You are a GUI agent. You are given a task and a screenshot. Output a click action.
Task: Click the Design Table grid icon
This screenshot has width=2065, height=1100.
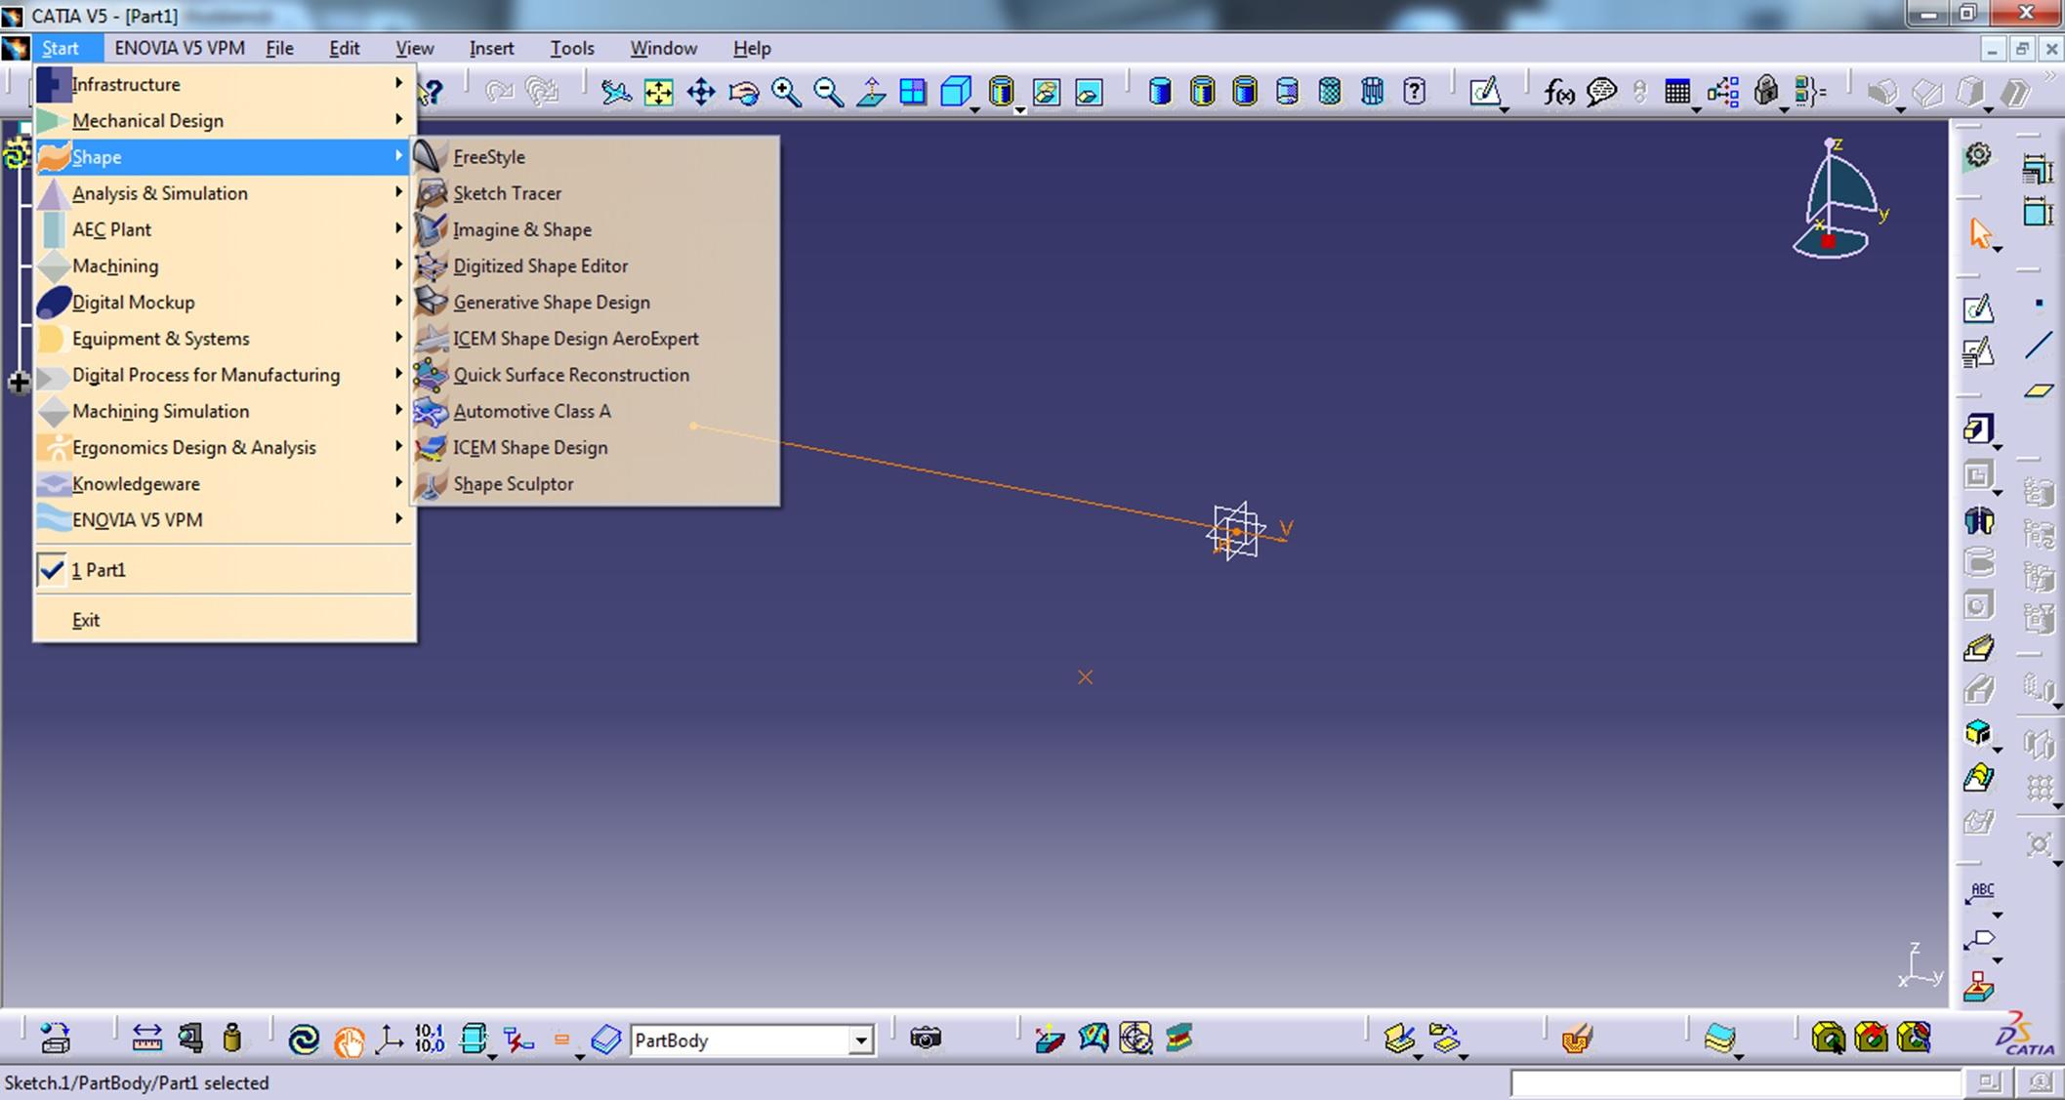(x=1677, y=92)
